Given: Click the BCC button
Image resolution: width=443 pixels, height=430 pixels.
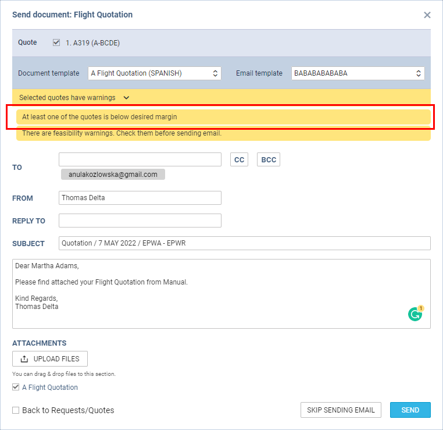Looking at the screenshot, I should pos(269,160).
